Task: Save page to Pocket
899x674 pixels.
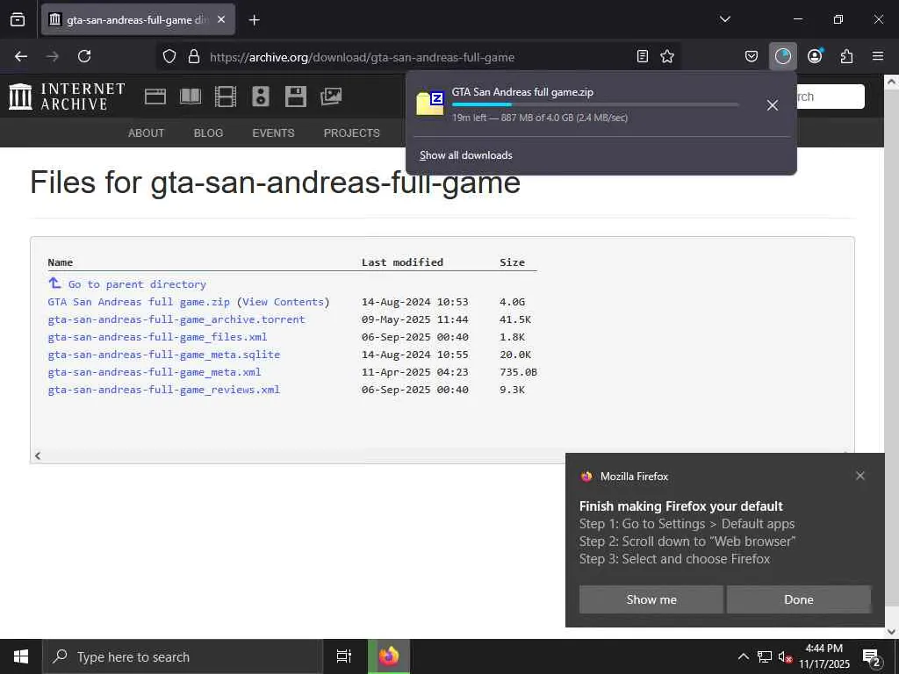Action: [752, 56]
